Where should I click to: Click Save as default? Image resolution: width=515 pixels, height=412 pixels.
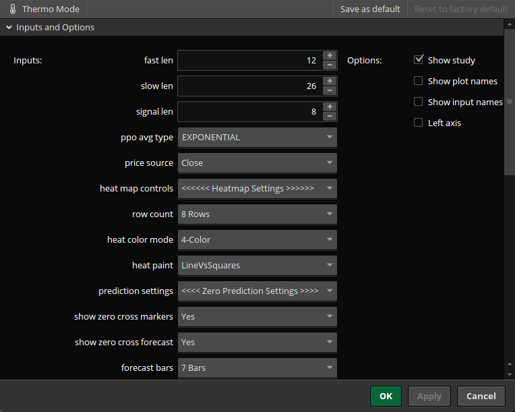pyautogui.click(x=370, y=9)
